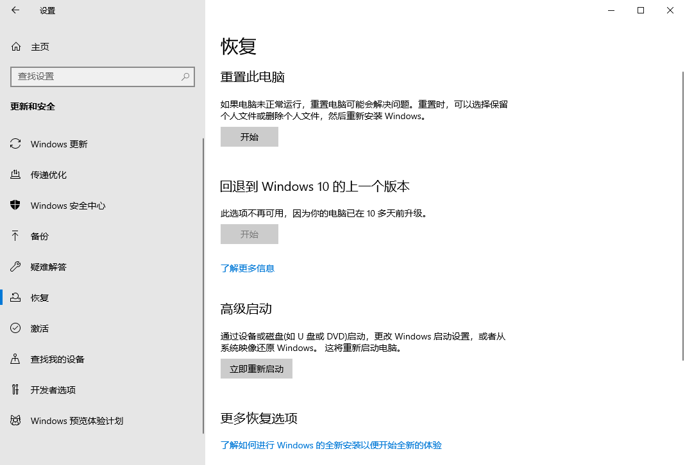Click the Windows 预览体验计划 icon
This screenshot has width=685, height=465.
16,421
